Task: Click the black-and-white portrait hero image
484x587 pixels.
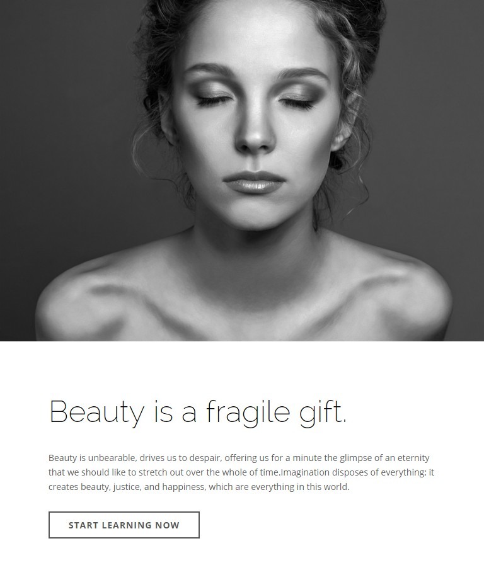Action: 242,170
